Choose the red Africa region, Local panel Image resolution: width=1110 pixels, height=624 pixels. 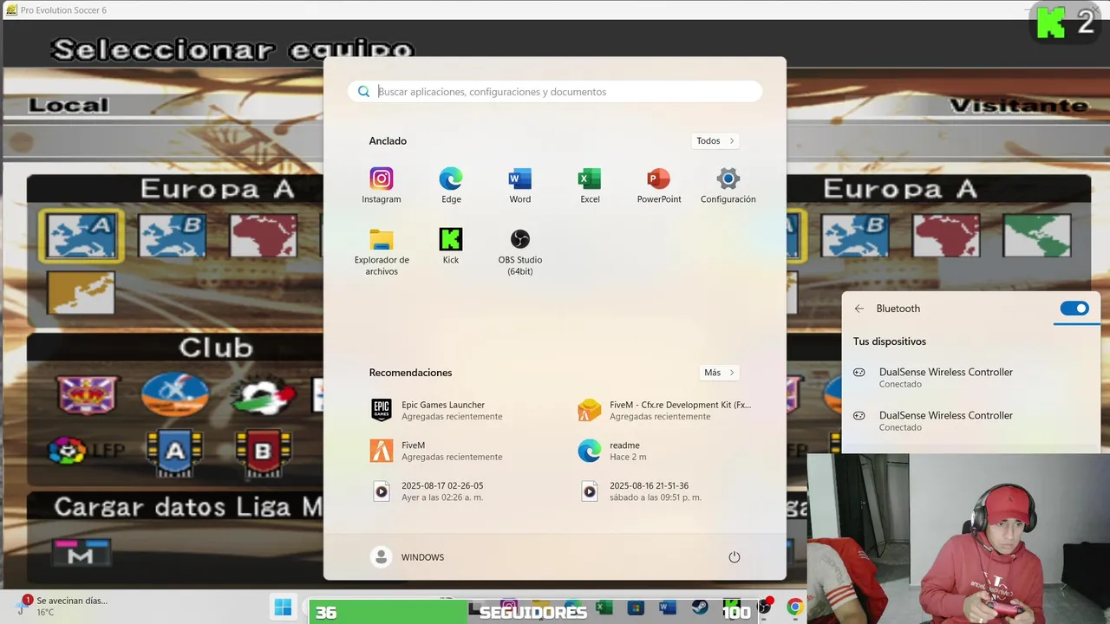pyautogui.click(x=264, y=235)
